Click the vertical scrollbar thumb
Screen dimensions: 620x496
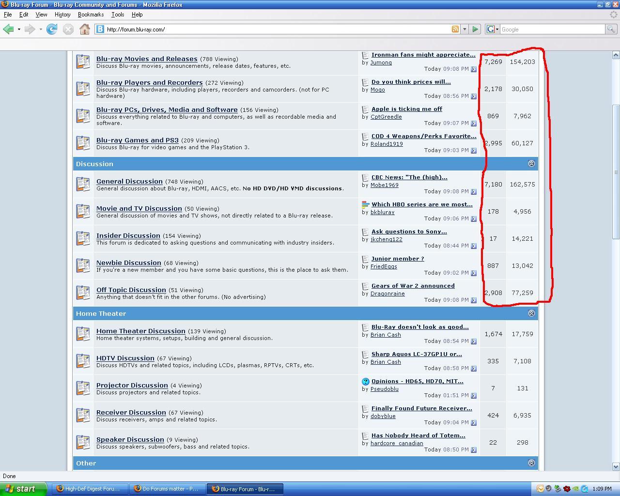616,172
